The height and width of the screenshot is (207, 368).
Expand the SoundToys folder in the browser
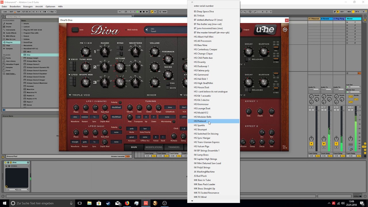(22, 42)
